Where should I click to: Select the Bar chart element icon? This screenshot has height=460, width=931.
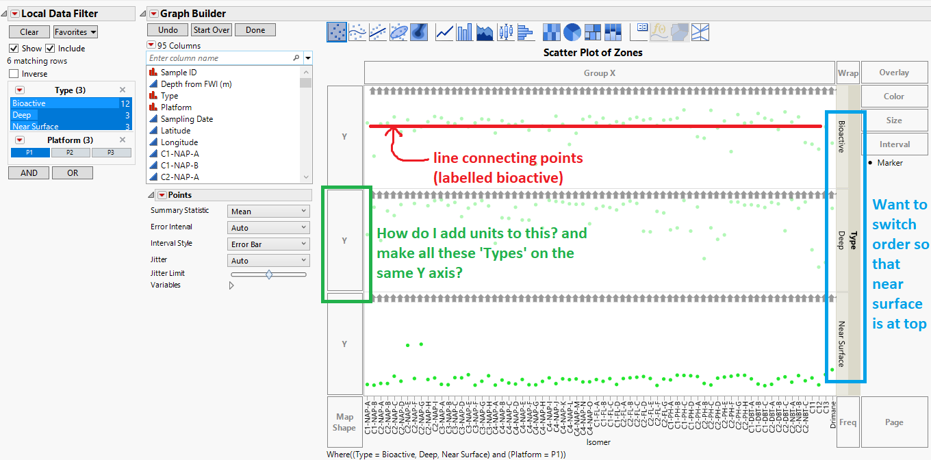coord(465,31)
